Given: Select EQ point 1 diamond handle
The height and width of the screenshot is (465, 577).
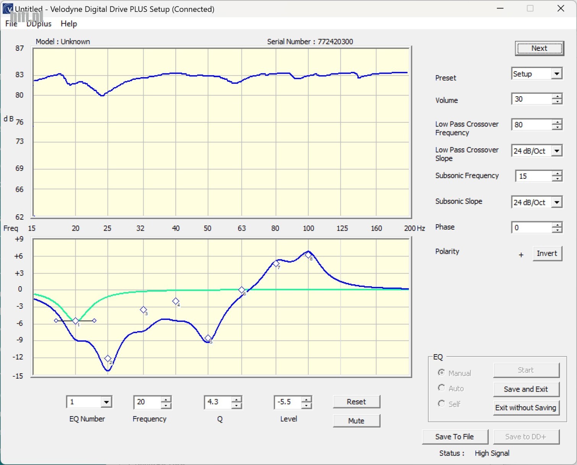Looking at the screenshot, I should (x=76, y=321).
